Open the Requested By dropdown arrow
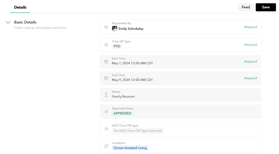This screenshot has width=279, height=154. point(106,27)
